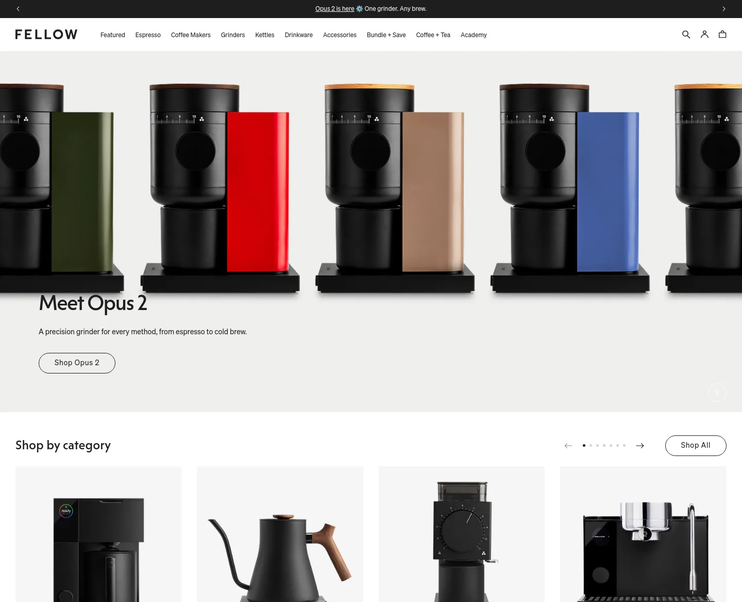Go to previous announcement bar message
The image size is (742, 602).
(x=18, y=9)
